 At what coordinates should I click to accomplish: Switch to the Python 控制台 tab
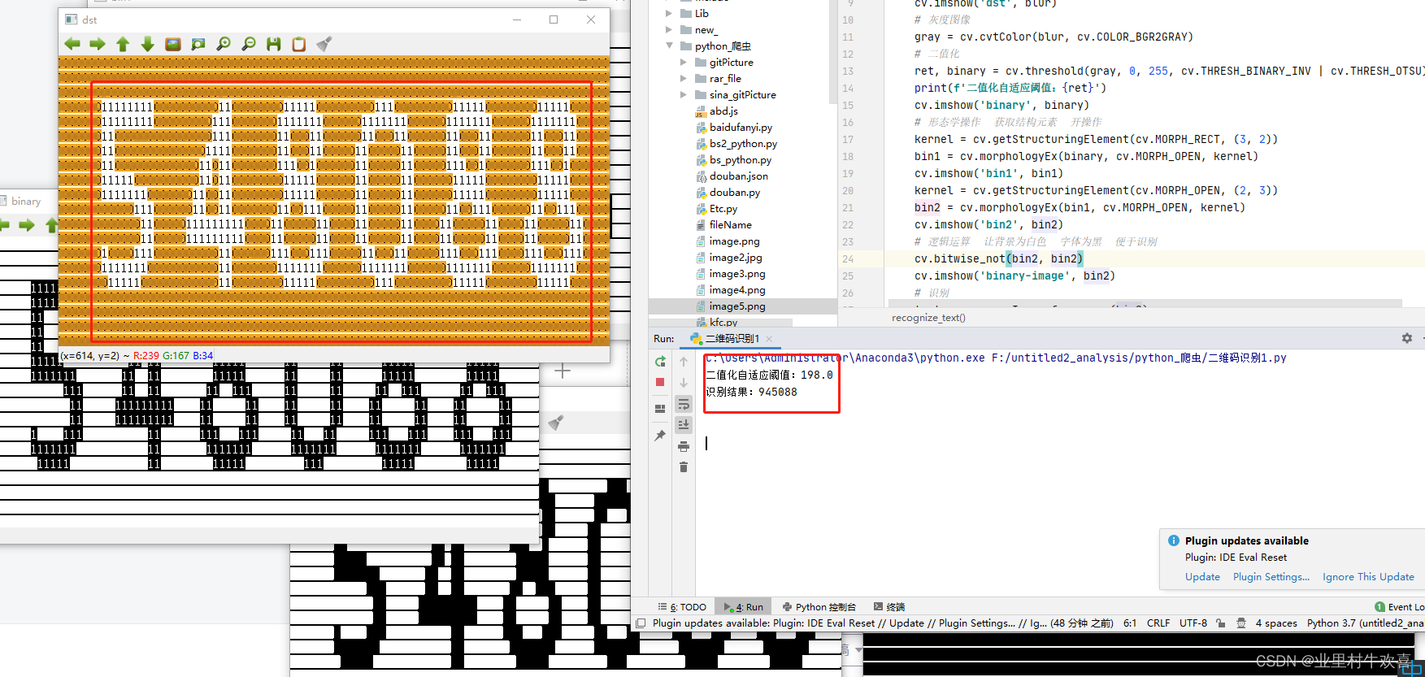(x=819, y=607)
